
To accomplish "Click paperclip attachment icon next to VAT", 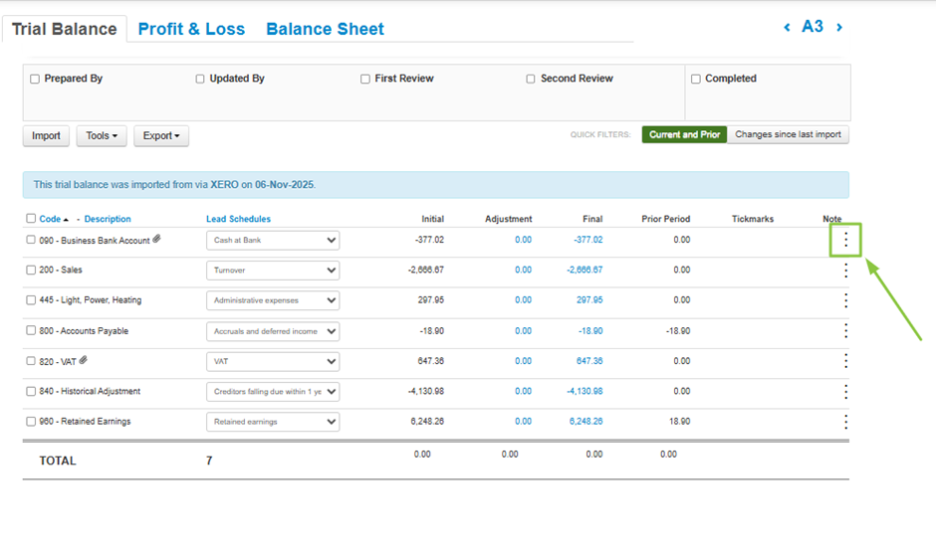I will 84,361.
